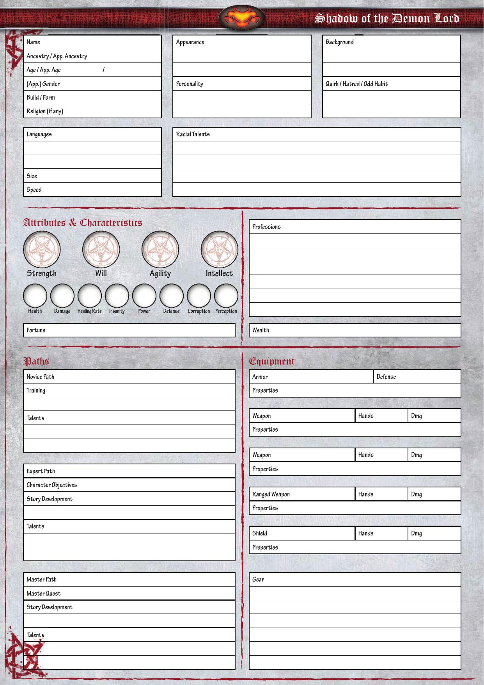Click the Strength pentagram circle
Screen dimensions: 484x685
pos(42,250)
